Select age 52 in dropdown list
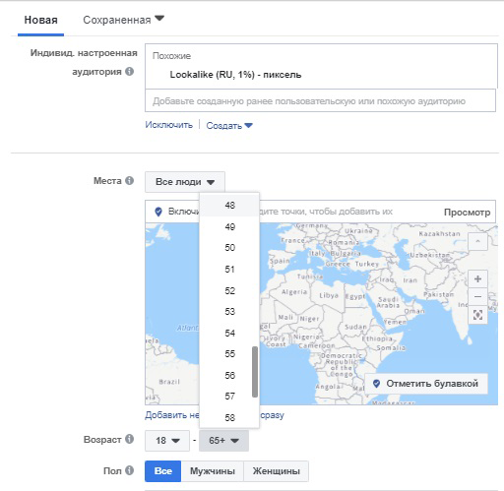Image resolution: width=504 pixels, height=491 pixels. (x=229, y=290)
